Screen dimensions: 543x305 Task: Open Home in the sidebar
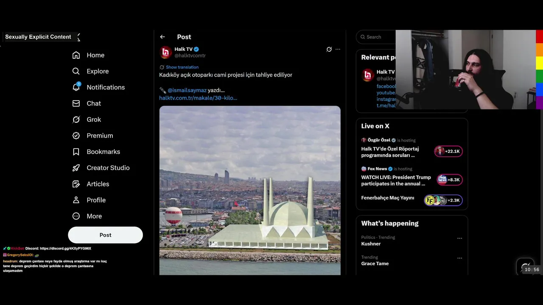pos(88,55)
